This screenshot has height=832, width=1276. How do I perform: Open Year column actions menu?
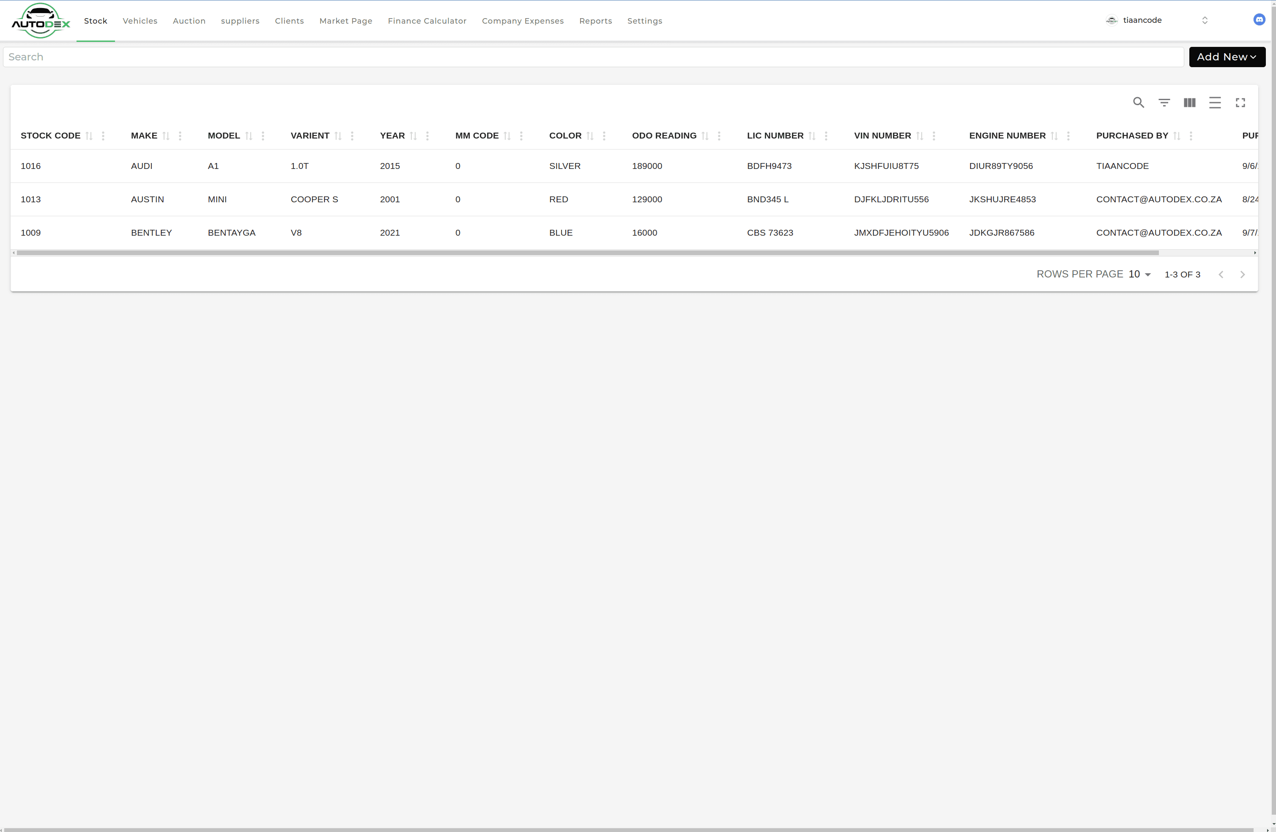(x=427, y=136)
